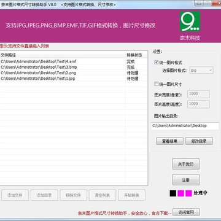Screen dimensions: 221x221
Task: Click the 转换状态 column header
Action: point(136,55)
